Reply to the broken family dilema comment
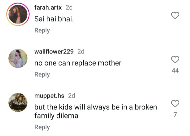 pyautogui.click(x=42, y=127)
